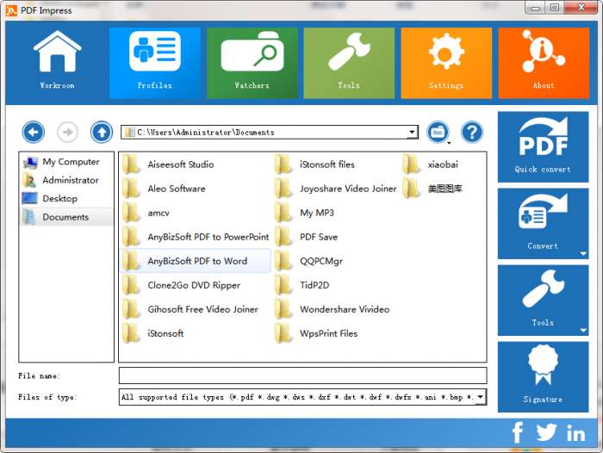Open the green Tools tile

[x=349, y=63]
